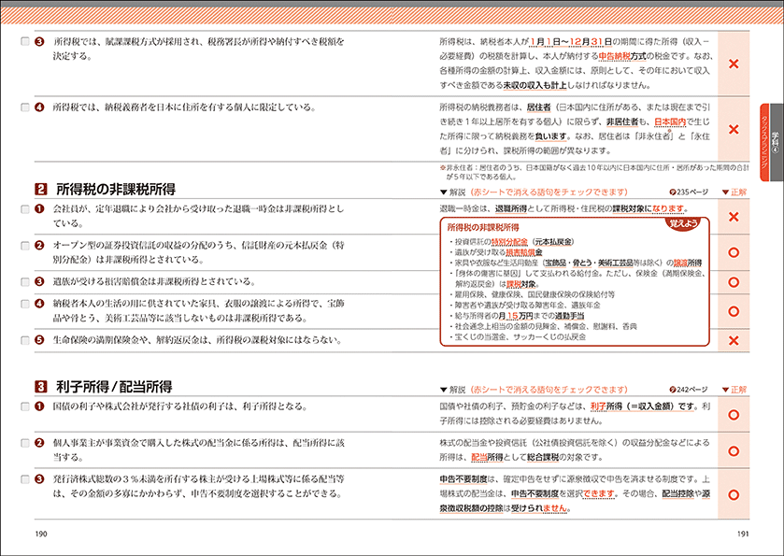Click the 覚えよう badge on the callout

(x=683, y=223)
